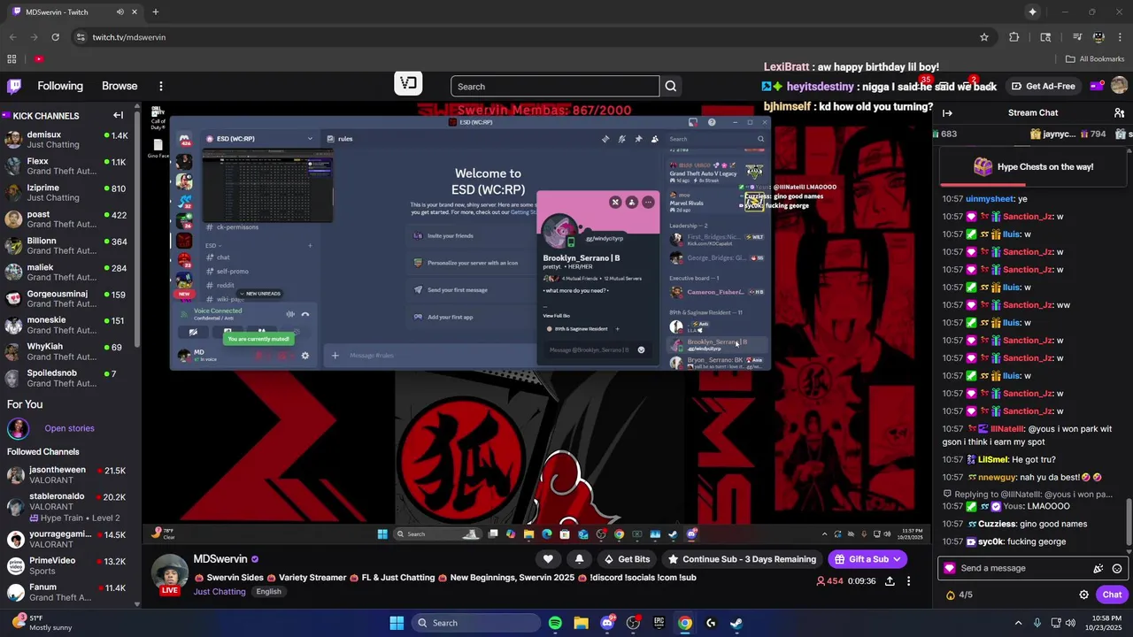
Task: Click the Twitch search input field
Action: [555, 86]
